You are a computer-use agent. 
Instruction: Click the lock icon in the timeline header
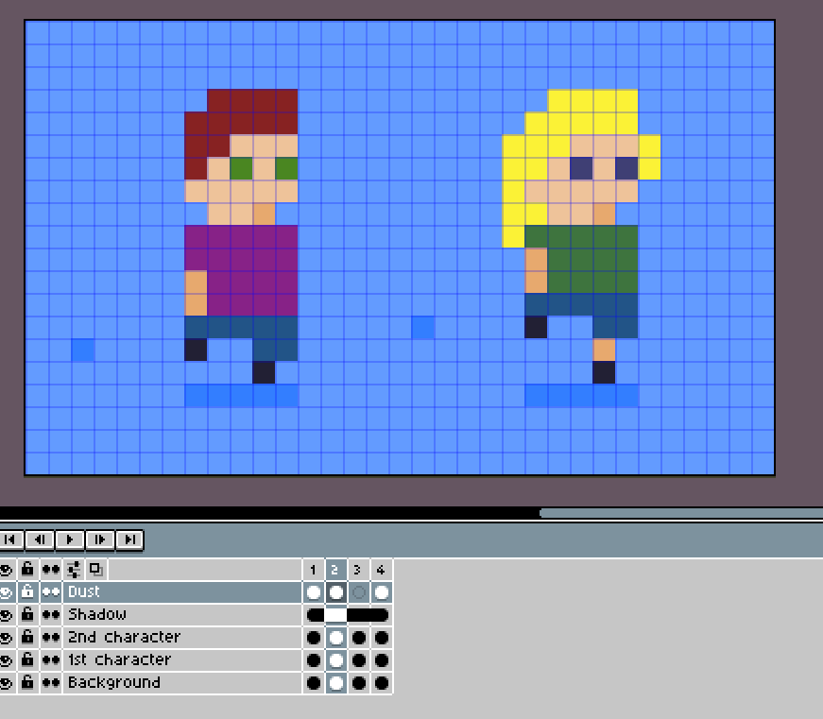point(27,570)
